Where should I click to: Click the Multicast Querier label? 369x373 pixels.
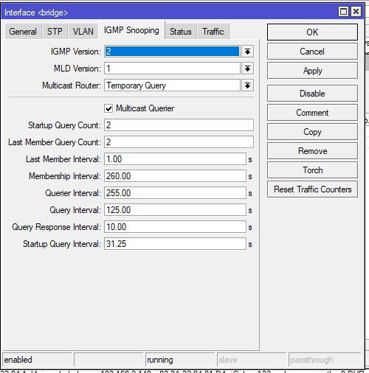point(145,108)
